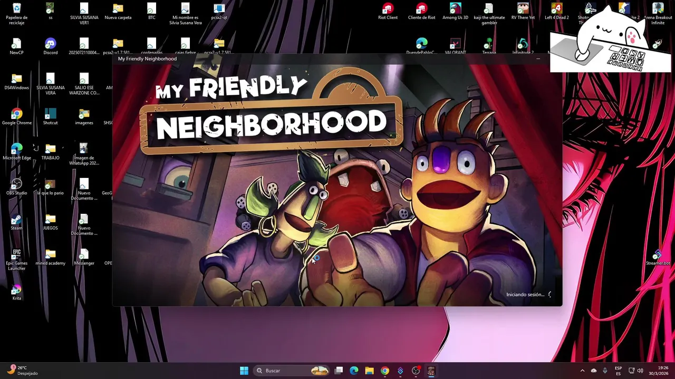Open the OneDrive cloud tray icon
Viewport: 675px width, 379px height.
click(594, 371)
